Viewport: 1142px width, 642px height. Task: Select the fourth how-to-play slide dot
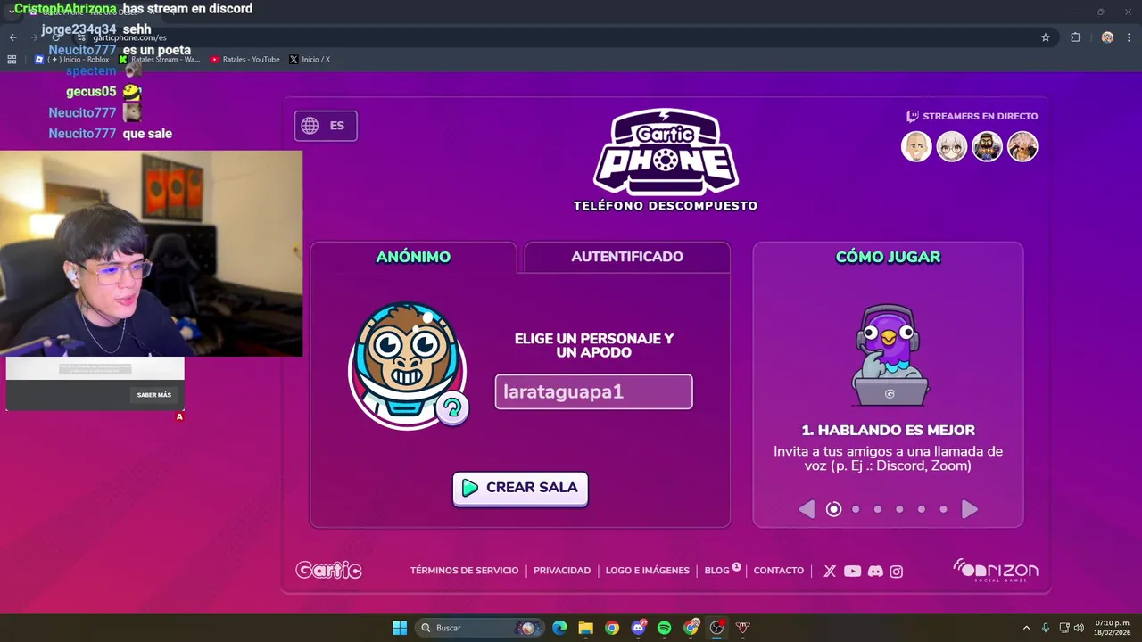tap(899, 509)
